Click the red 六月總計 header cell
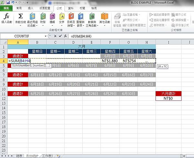 coord(168,94)
